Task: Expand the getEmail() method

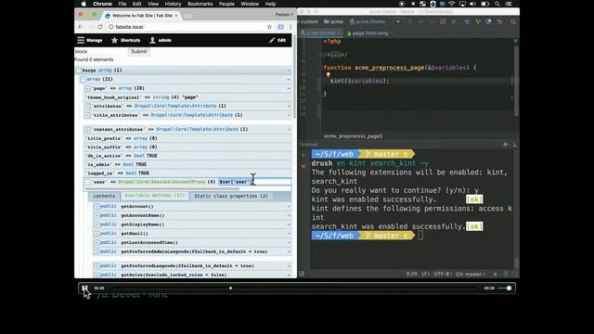Action: [97, 234]
